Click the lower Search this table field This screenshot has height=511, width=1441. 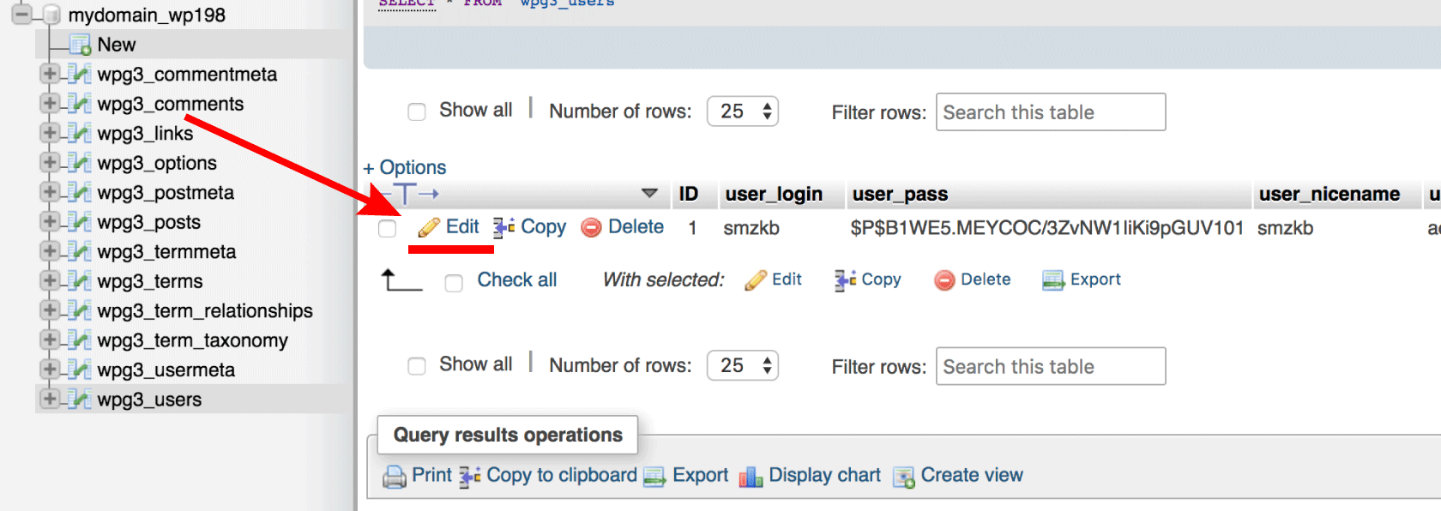pyautogui.click(x=1051, y=366)
